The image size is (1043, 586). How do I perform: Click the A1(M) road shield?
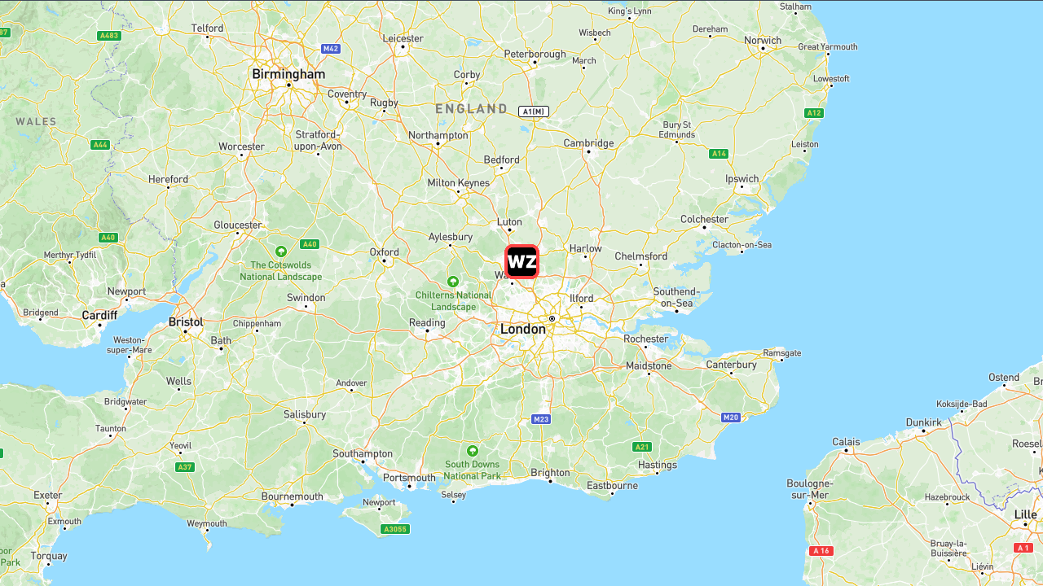point(534,112)
